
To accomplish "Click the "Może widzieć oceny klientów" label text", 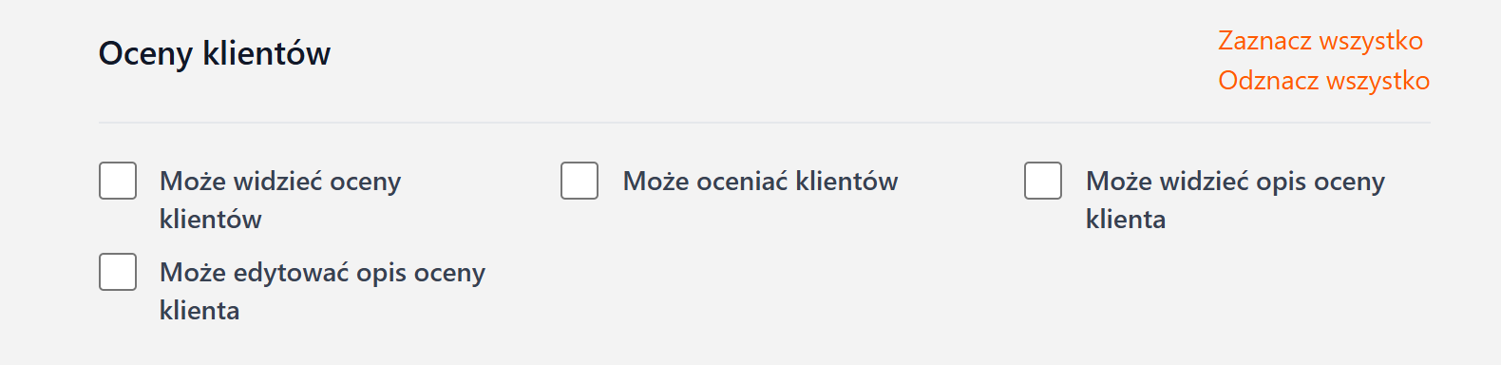I will click(280, 200).
